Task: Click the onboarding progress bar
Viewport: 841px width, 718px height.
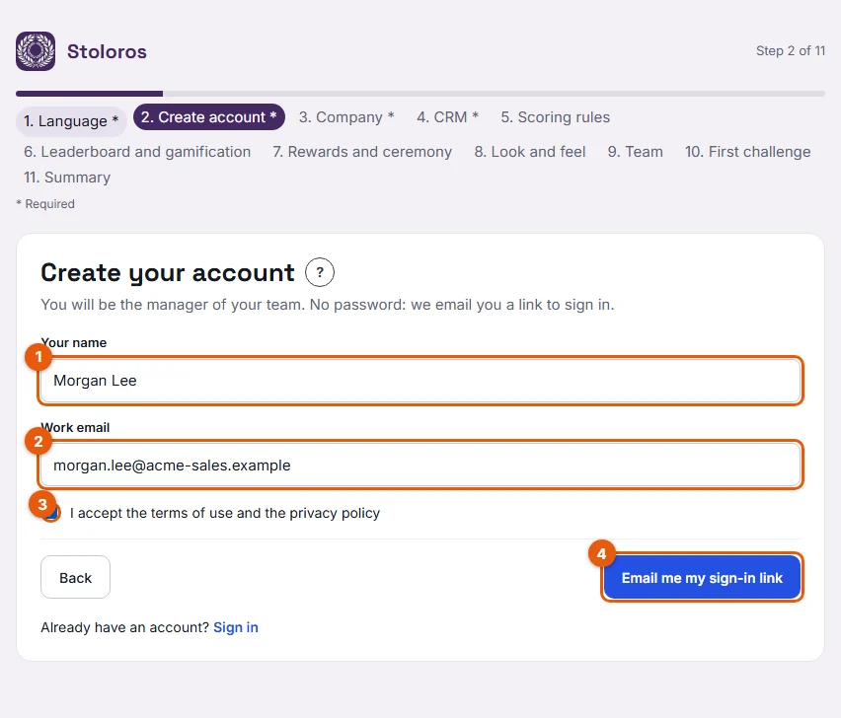Action: [x=420, y=94]
